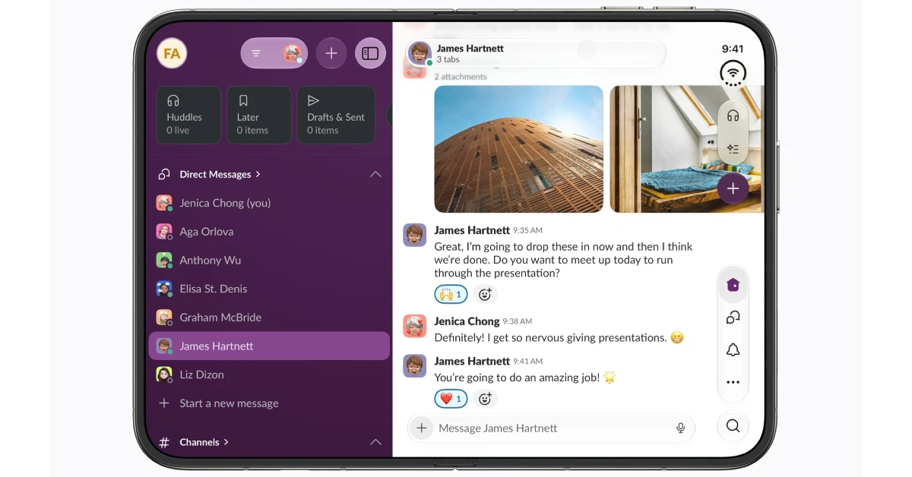
Task: Open search with the magnifier button
Action: click(x=733, y=426)
